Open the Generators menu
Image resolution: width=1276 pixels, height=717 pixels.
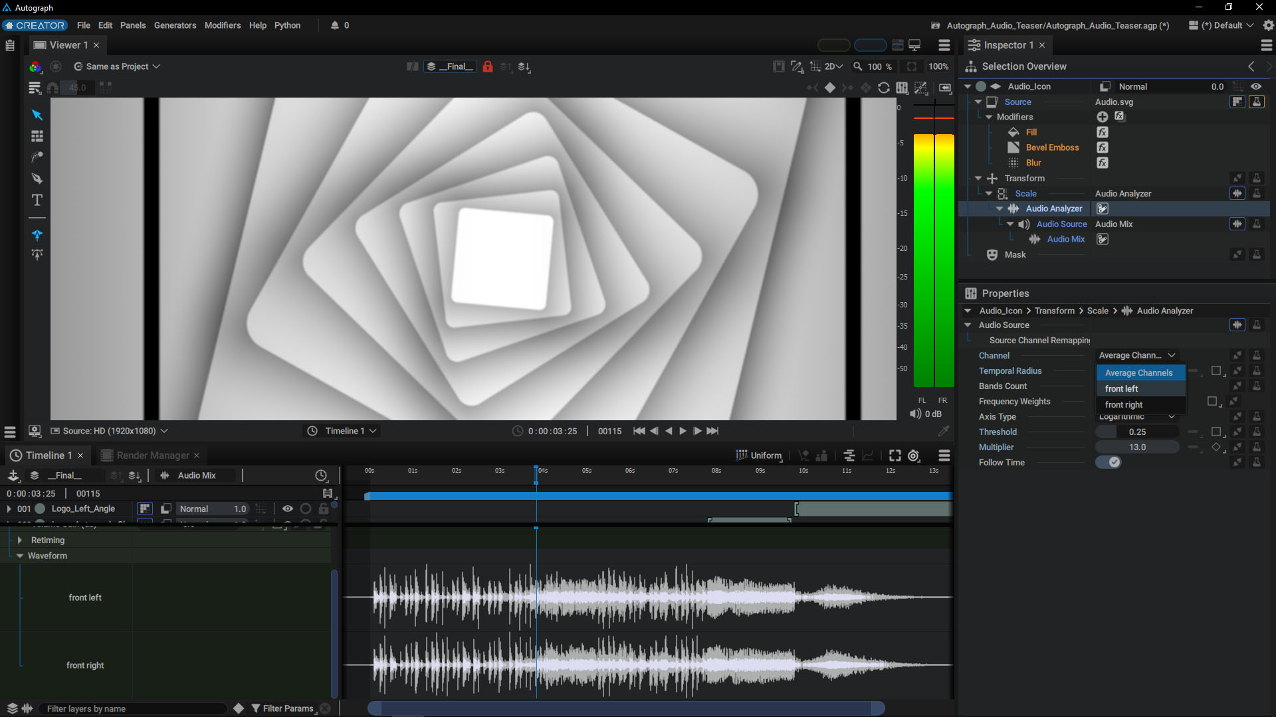click(175, 25)
